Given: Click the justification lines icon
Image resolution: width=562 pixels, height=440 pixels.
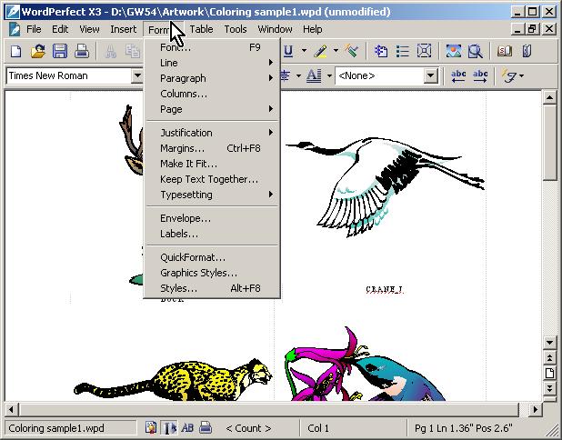Looking at the screenshot, I should tap(285, 75).
